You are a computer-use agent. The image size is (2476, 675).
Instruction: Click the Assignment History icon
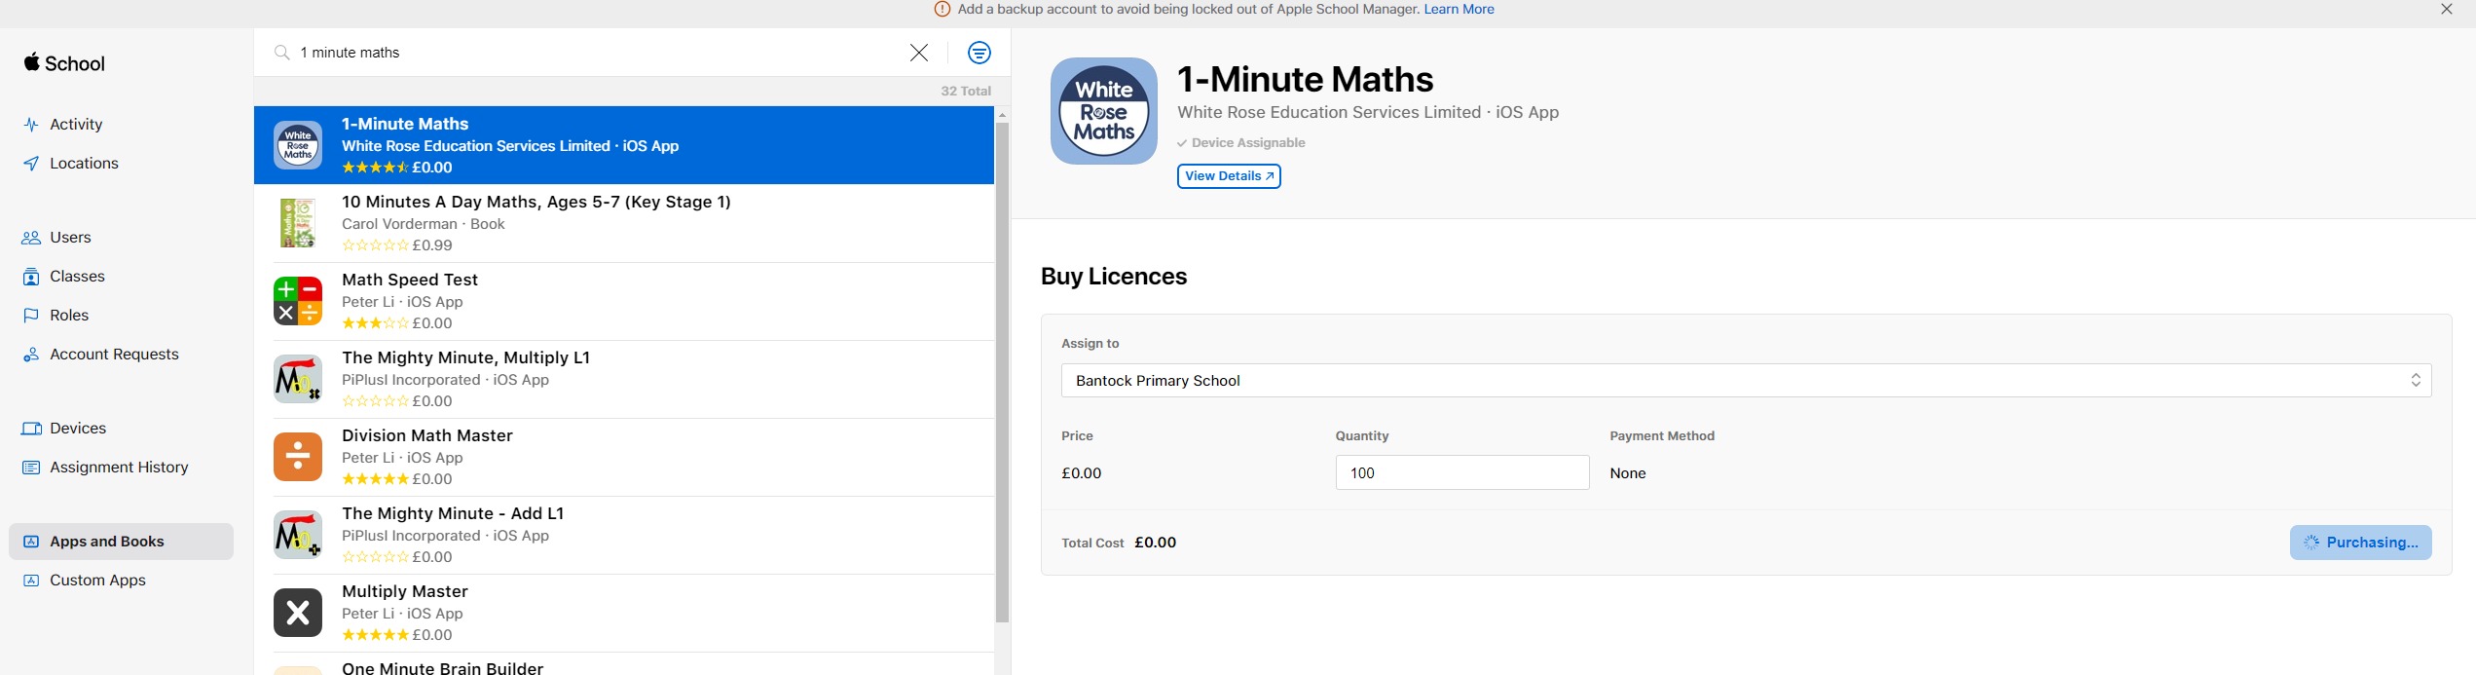31,468
